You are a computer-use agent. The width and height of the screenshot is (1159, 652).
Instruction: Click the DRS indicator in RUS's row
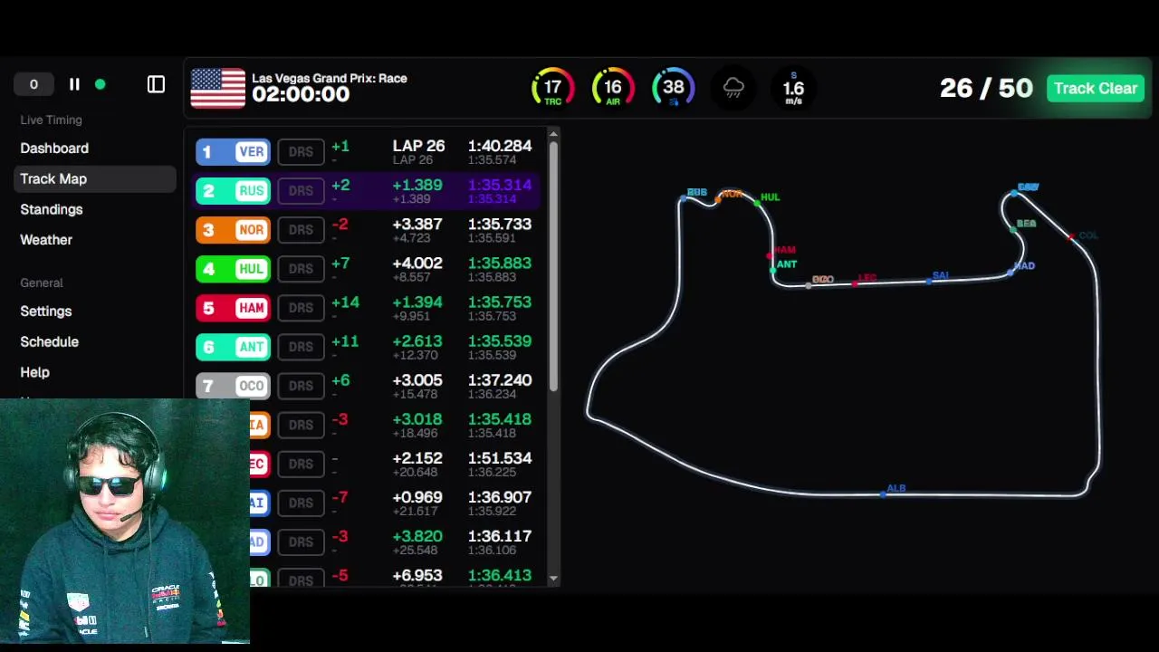click(x=301, y=191)
